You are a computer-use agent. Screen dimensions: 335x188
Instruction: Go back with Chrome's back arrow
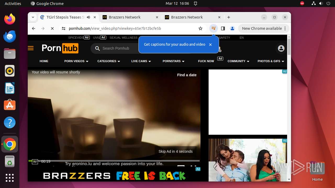(33, 28)
